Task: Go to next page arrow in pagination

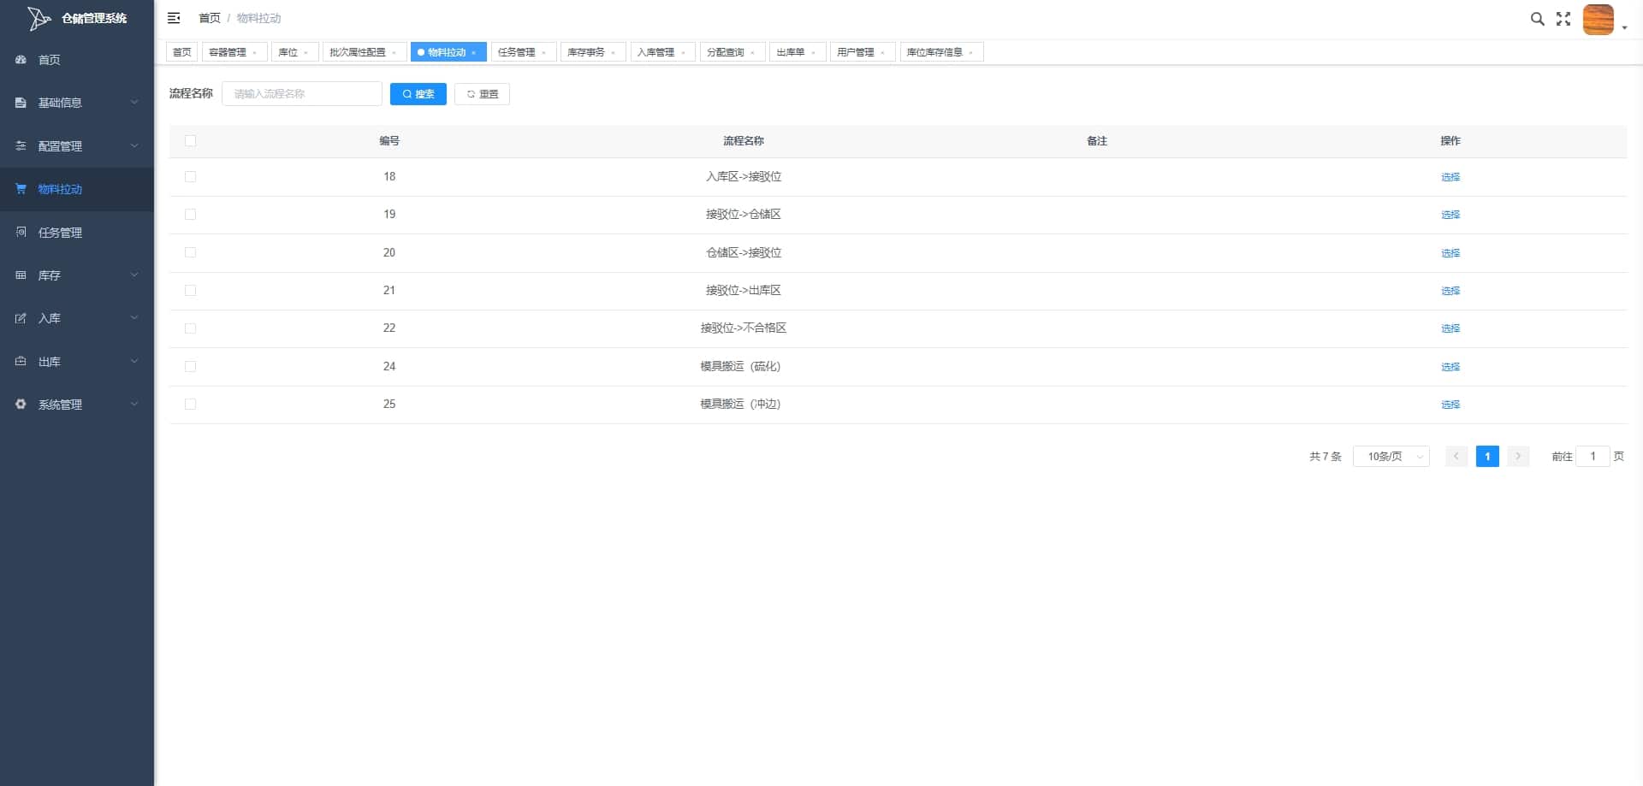Action: click(x=1518, y=457)
